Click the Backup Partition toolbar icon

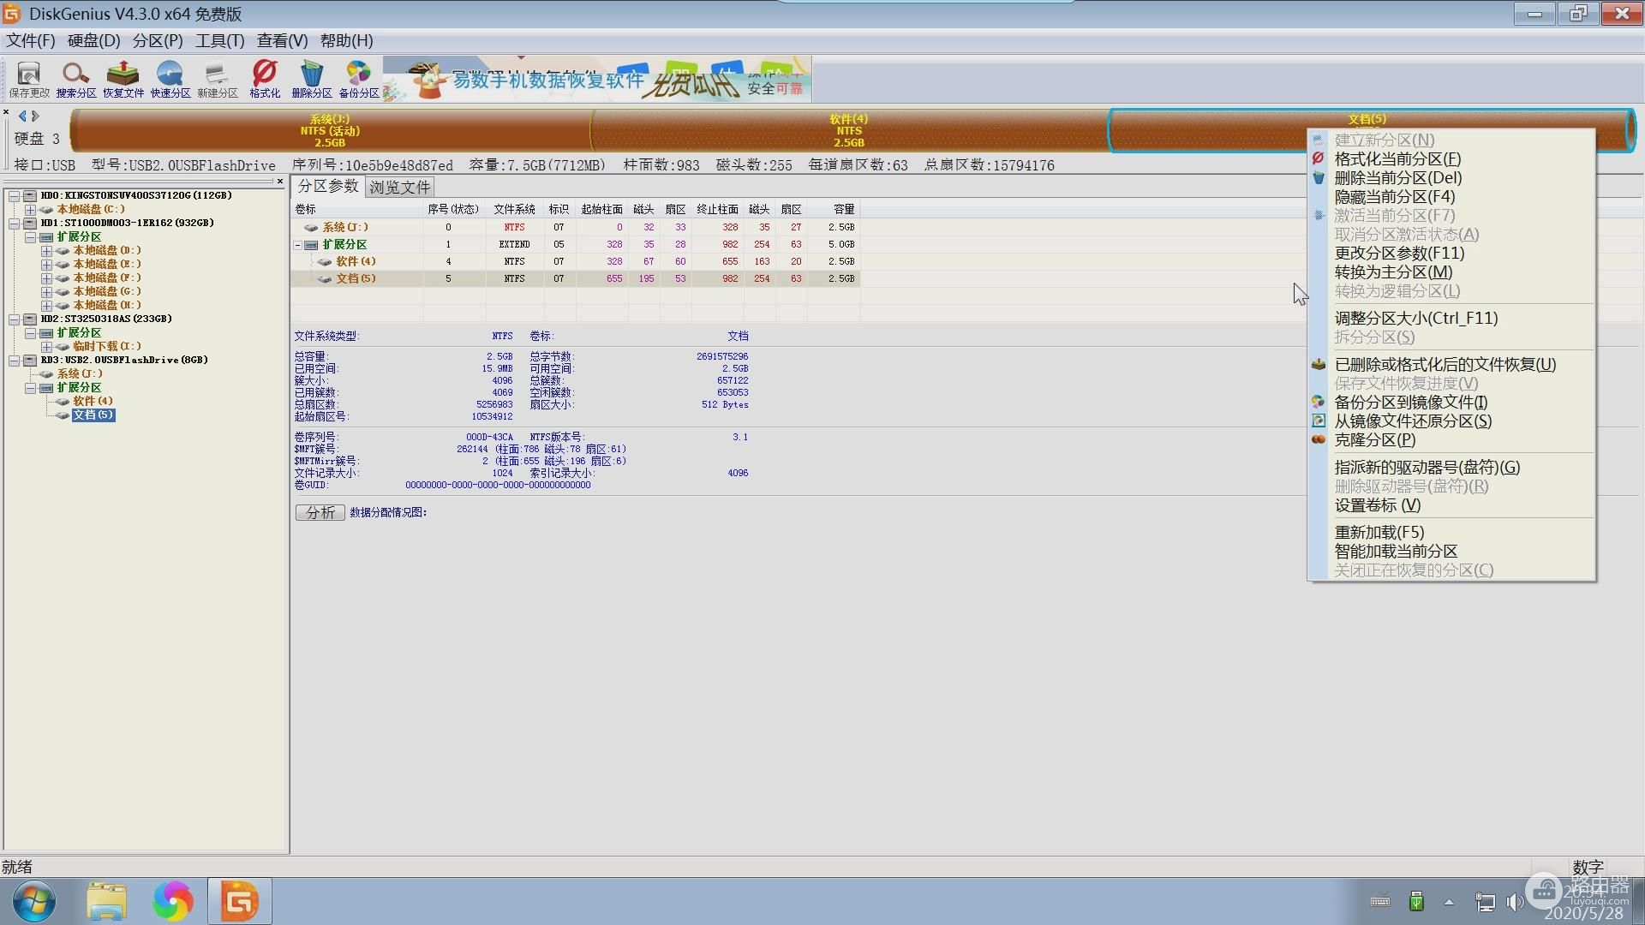pyautogui.click(x=358, y=78)
